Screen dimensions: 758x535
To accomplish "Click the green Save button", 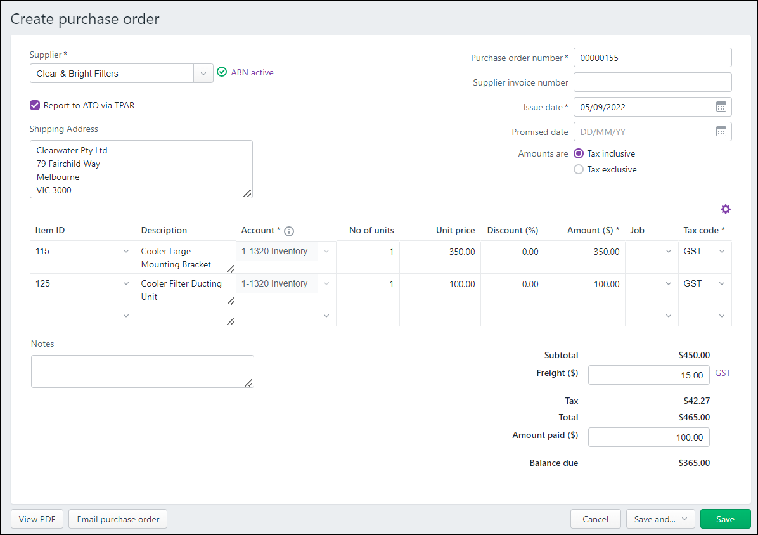I will coord(725,519).
